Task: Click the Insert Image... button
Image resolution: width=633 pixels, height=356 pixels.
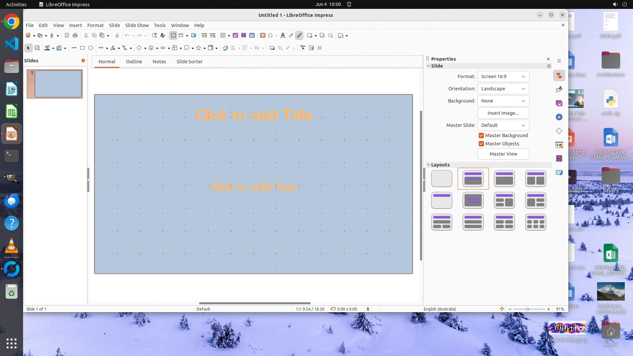Action: (503, 113)
